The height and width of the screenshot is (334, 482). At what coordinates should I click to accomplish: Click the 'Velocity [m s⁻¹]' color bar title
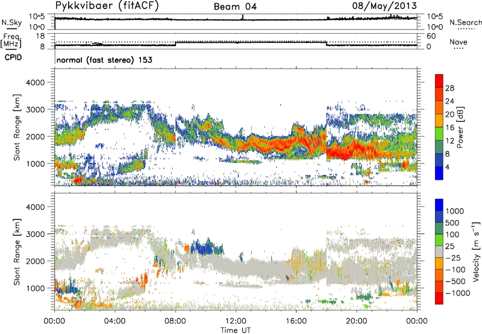click(x=475, y=251)
